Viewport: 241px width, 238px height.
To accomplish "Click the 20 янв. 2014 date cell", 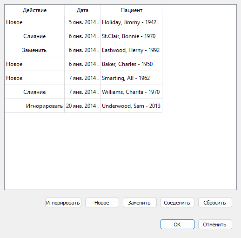I will [82, 106].
